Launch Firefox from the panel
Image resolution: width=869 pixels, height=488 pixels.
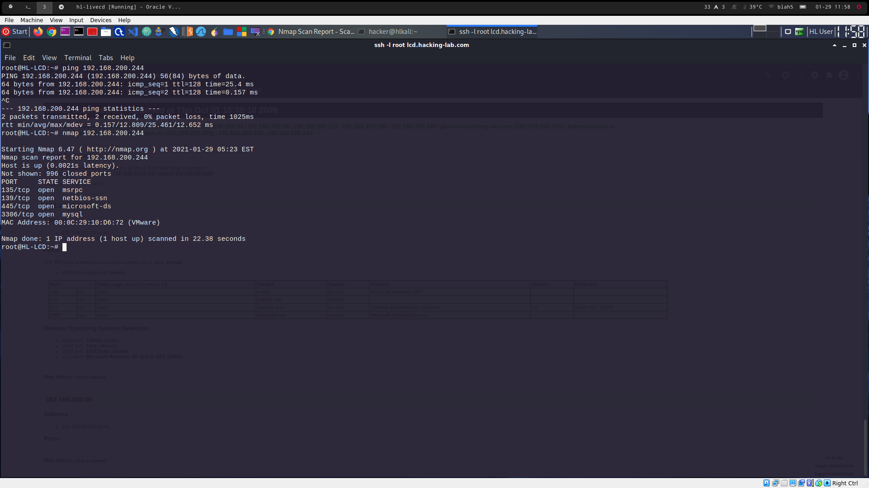tap(38, 32)
